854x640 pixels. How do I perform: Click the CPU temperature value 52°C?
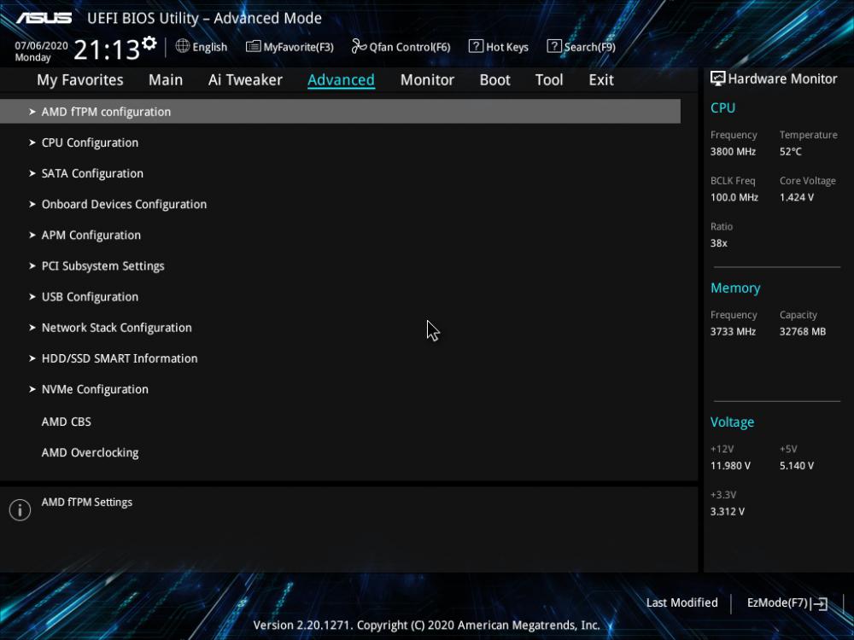[790, 152]
